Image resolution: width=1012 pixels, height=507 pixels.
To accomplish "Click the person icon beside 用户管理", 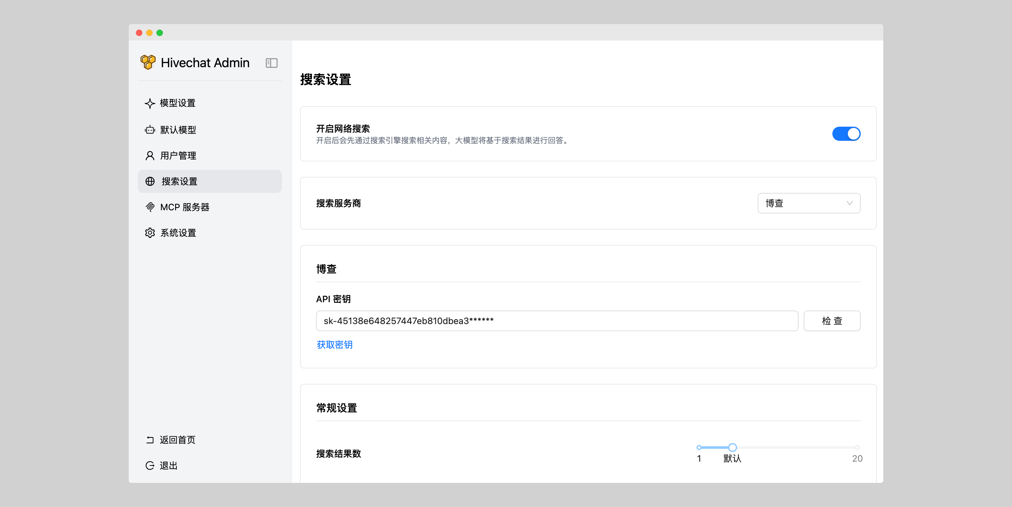I will [150, 155].
